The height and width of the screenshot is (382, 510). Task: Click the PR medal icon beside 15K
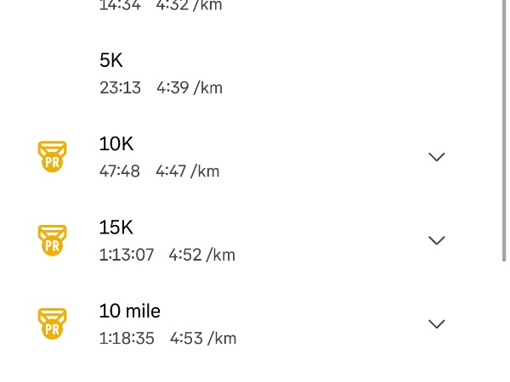point(53,240)
